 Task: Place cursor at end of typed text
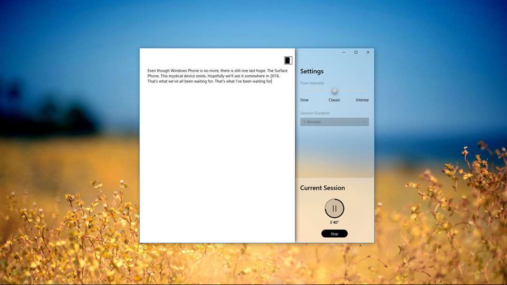[272, 81]
